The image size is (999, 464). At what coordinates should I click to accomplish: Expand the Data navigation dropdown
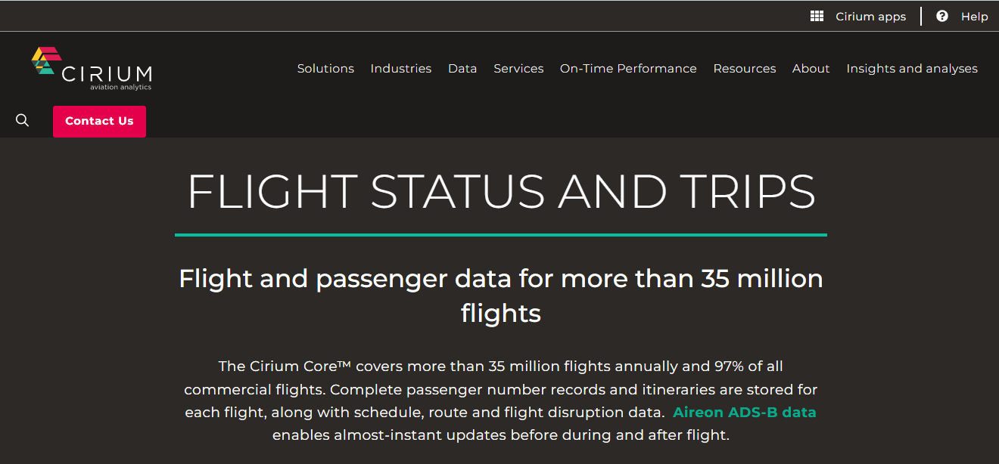tap(462, 68)
